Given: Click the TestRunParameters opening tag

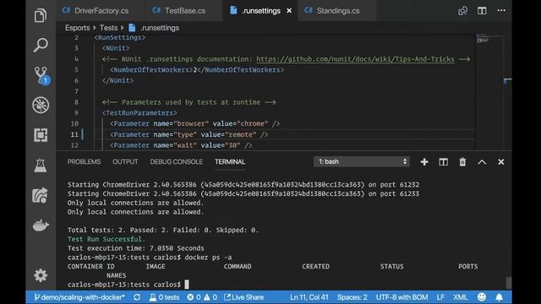Looking at the screenshot, I should [x=139, y=113].
